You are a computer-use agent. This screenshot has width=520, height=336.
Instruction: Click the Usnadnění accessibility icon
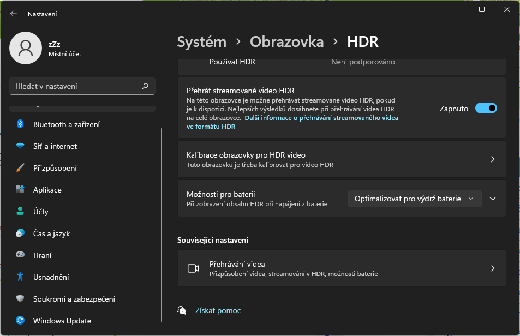(x=20, y=277)
